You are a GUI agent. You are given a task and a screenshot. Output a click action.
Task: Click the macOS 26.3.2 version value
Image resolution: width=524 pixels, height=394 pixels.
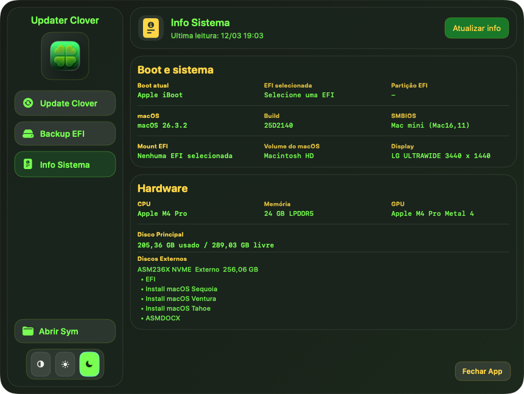[x=162, y=125]
